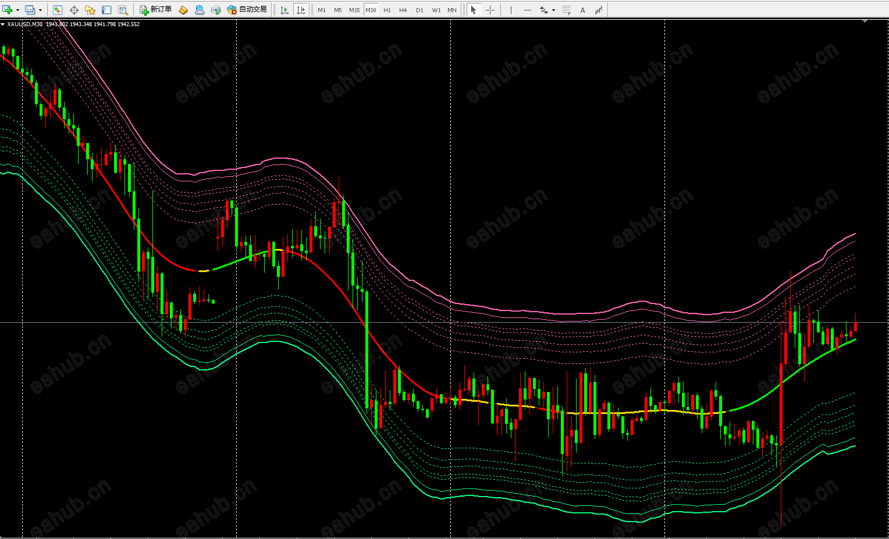The height and width of the screenshot is (539, 889).
Task: Expand the arrows objects dropdown
Action: [x=553, y=10]
